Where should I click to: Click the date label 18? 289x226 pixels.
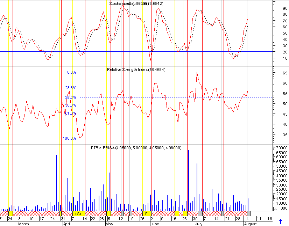pyautogui.click(x=270, y=219)
